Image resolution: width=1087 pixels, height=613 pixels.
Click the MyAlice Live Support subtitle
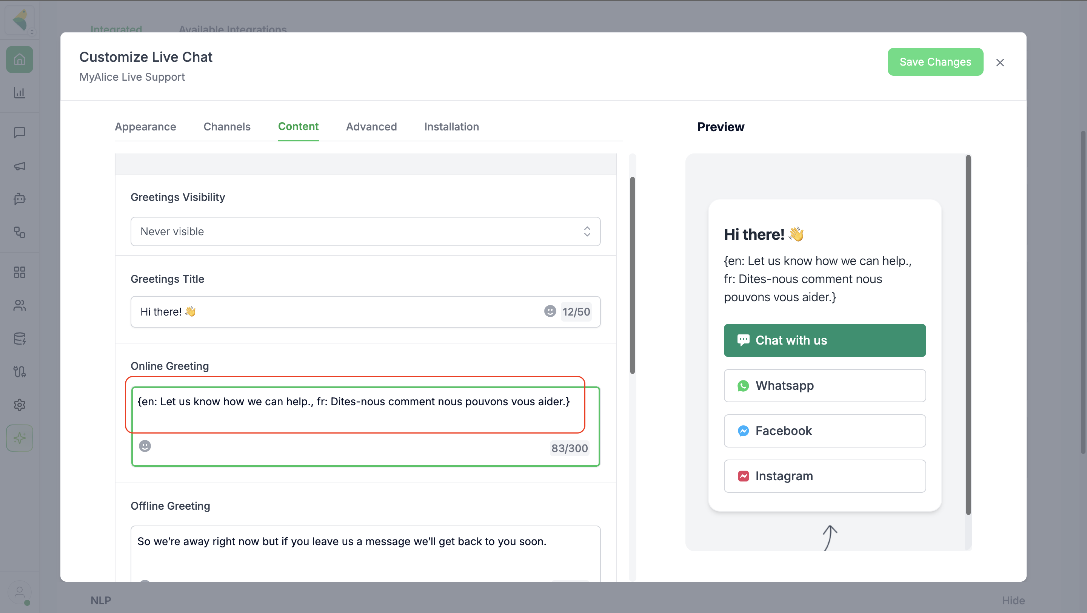coord(132,77)
